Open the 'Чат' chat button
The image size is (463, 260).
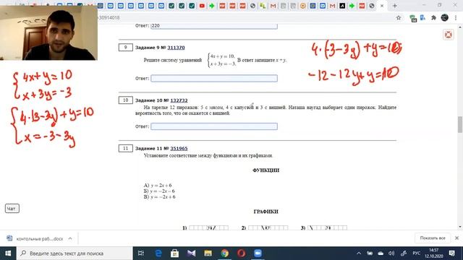[x=12, y=209]
